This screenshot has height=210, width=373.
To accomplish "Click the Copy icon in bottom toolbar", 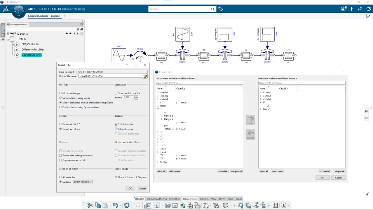I will pyautogui.click(x=98, y=205).
